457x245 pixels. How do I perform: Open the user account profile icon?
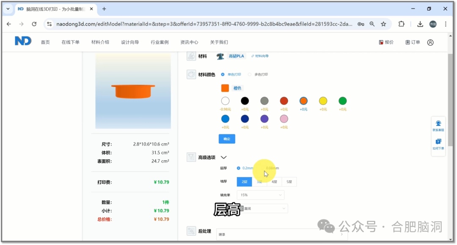click(x=430, y=42)
